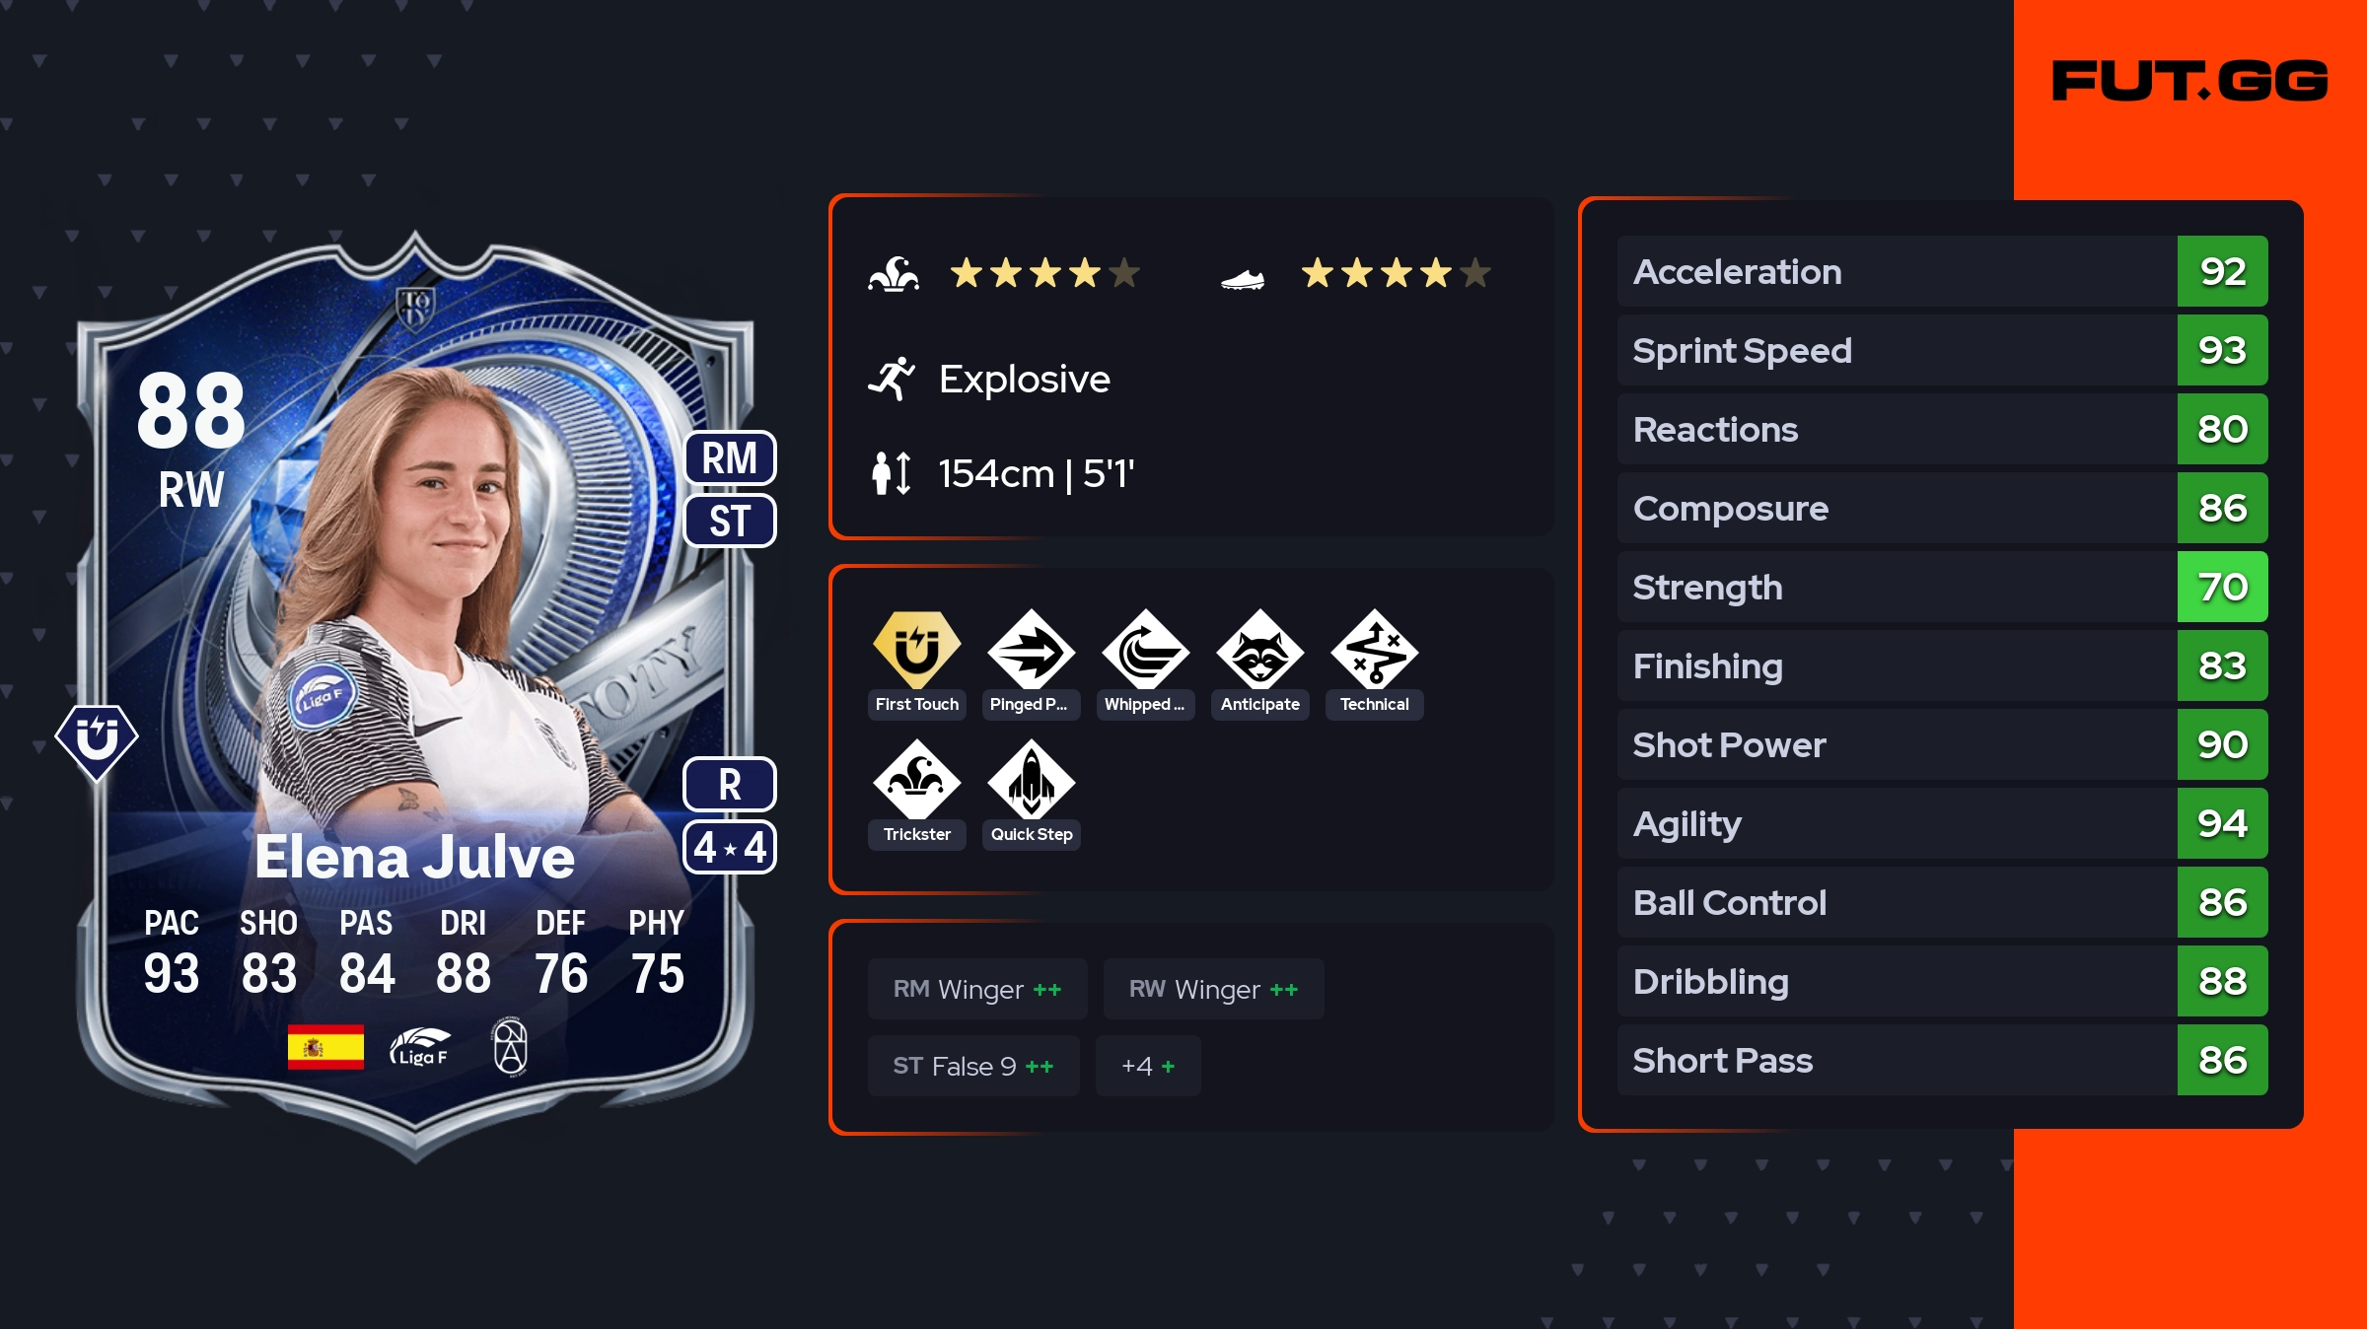The width and height of the screenshot is (2367, 1329).
Task: Click the Whipped Pass playstyle icon
Action: (x=1145, y=650)
